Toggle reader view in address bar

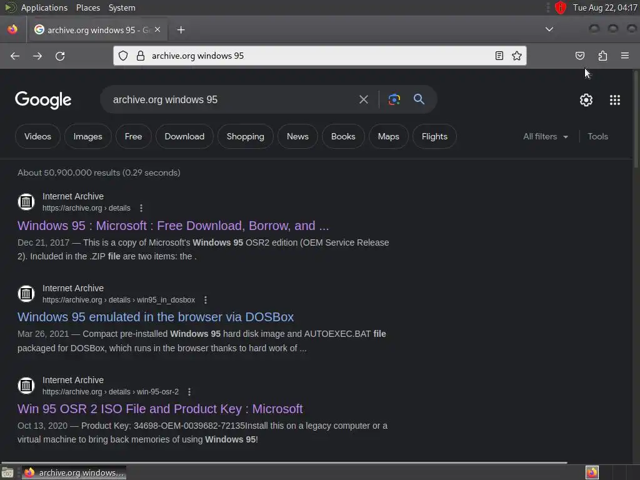click(499, 56)
